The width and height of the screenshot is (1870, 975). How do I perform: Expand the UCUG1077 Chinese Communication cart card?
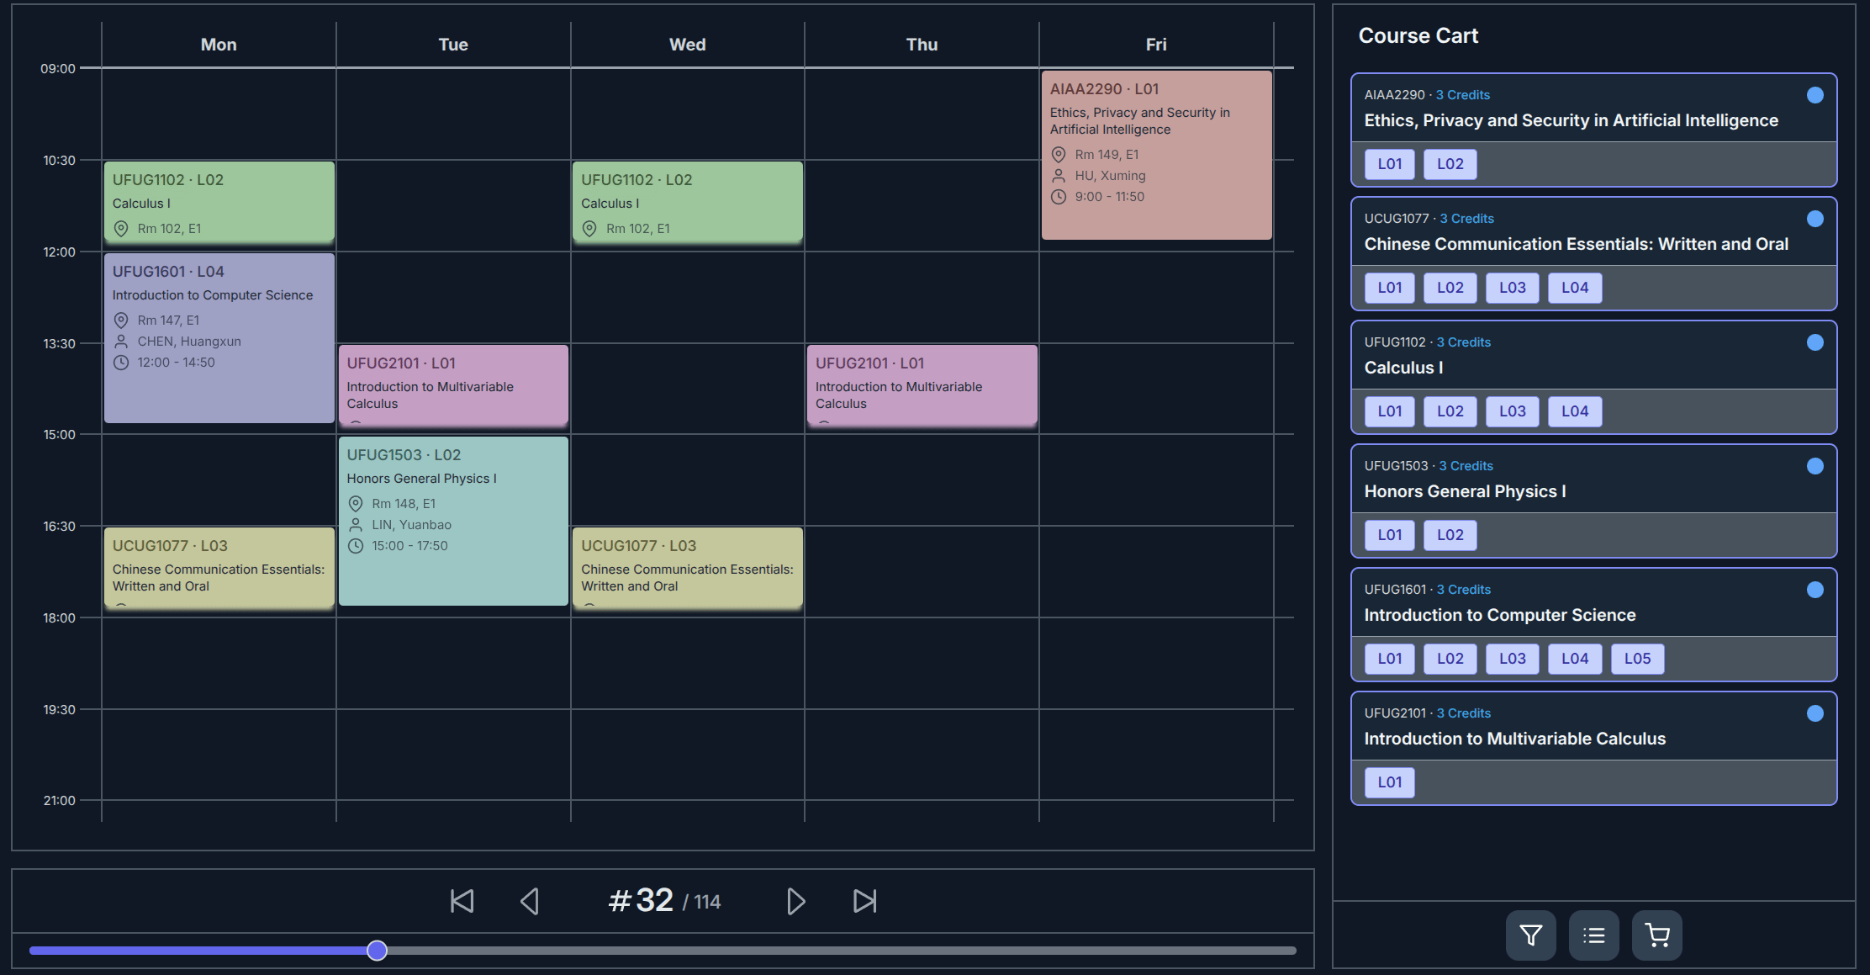[x=1576, y=244]
